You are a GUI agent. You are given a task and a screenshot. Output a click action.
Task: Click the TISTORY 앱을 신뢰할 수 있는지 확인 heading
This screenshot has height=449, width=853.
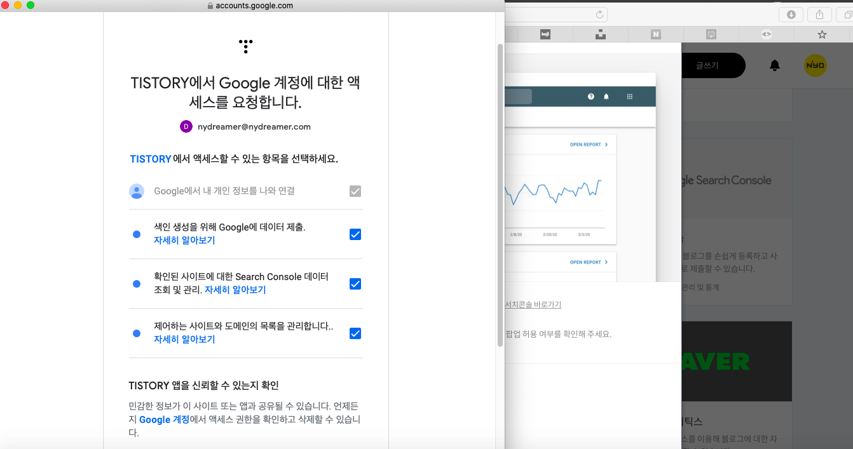tap(204, 385)
